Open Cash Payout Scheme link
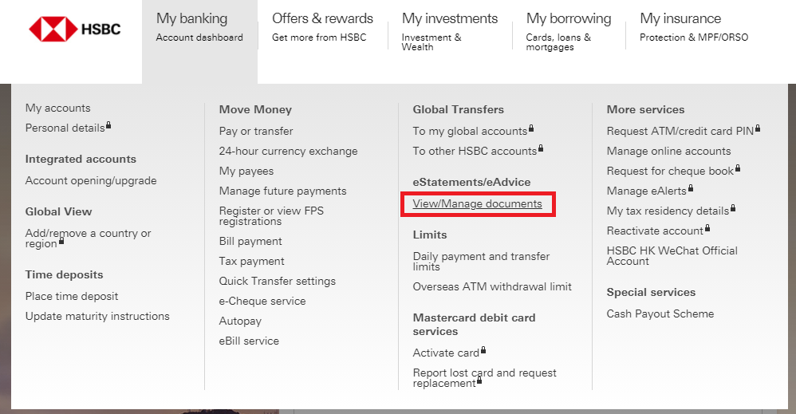Viewport: 796px width, 414px height. click(660, 313)
